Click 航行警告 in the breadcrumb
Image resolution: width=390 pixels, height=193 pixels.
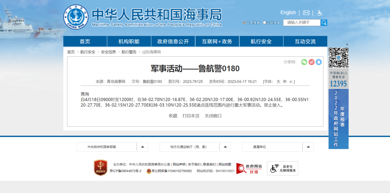(x=129, y=52)
